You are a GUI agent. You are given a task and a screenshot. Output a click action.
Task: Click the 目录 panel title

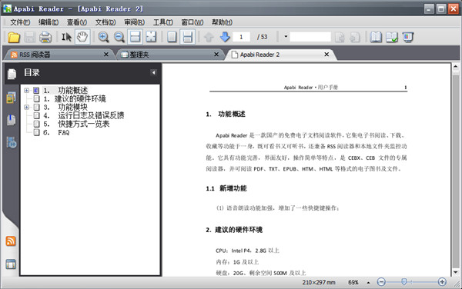point(32,72)
